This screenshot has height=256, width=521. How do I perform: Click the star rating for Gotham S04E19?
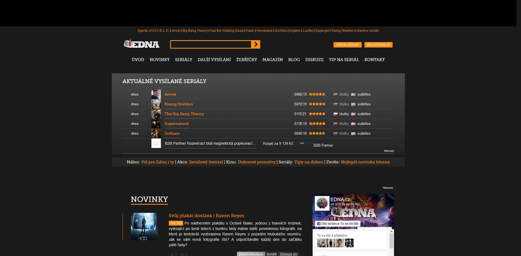317,133
